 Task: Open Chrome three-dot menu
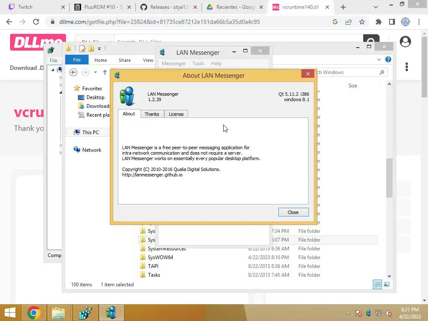click(419, 22)
